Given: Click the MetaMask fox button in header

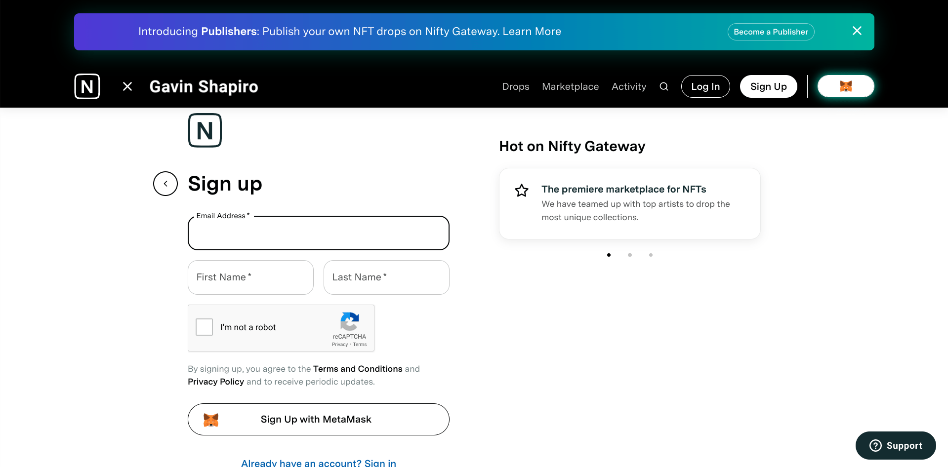Looking at the screenshot, I should [x=845, y=86].
